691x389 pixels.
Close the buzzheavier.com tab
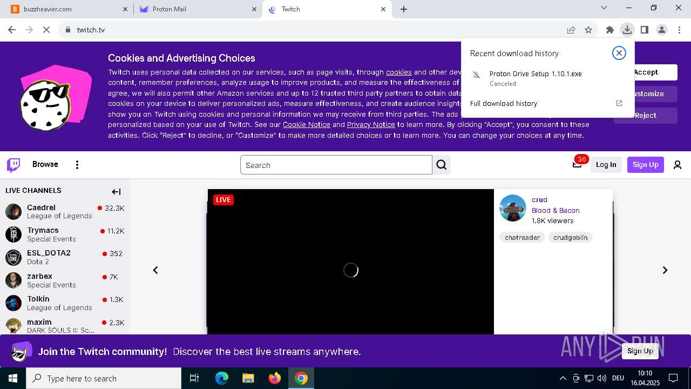(125, 9)
